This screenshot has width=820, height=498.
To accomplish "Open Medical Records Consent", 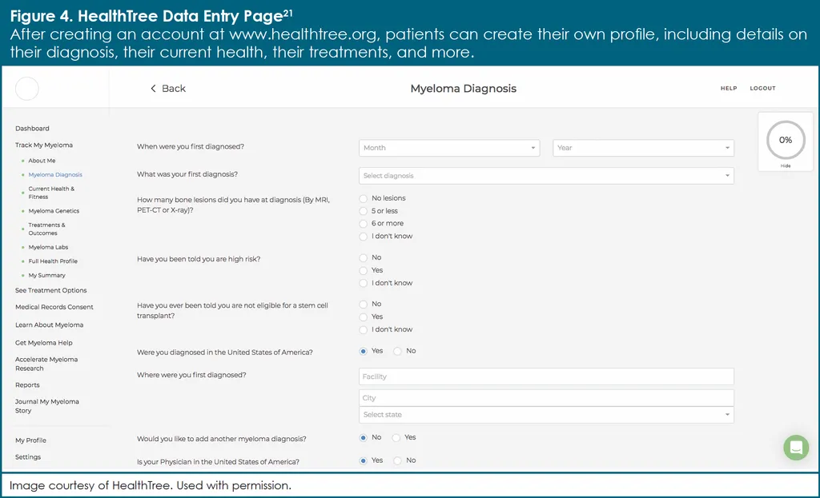I will click(x=54, y=307).
